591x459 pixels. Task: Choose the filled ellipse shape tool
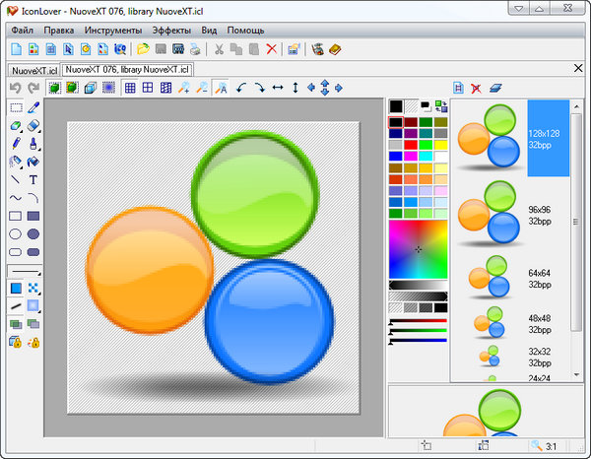[33, 234]
